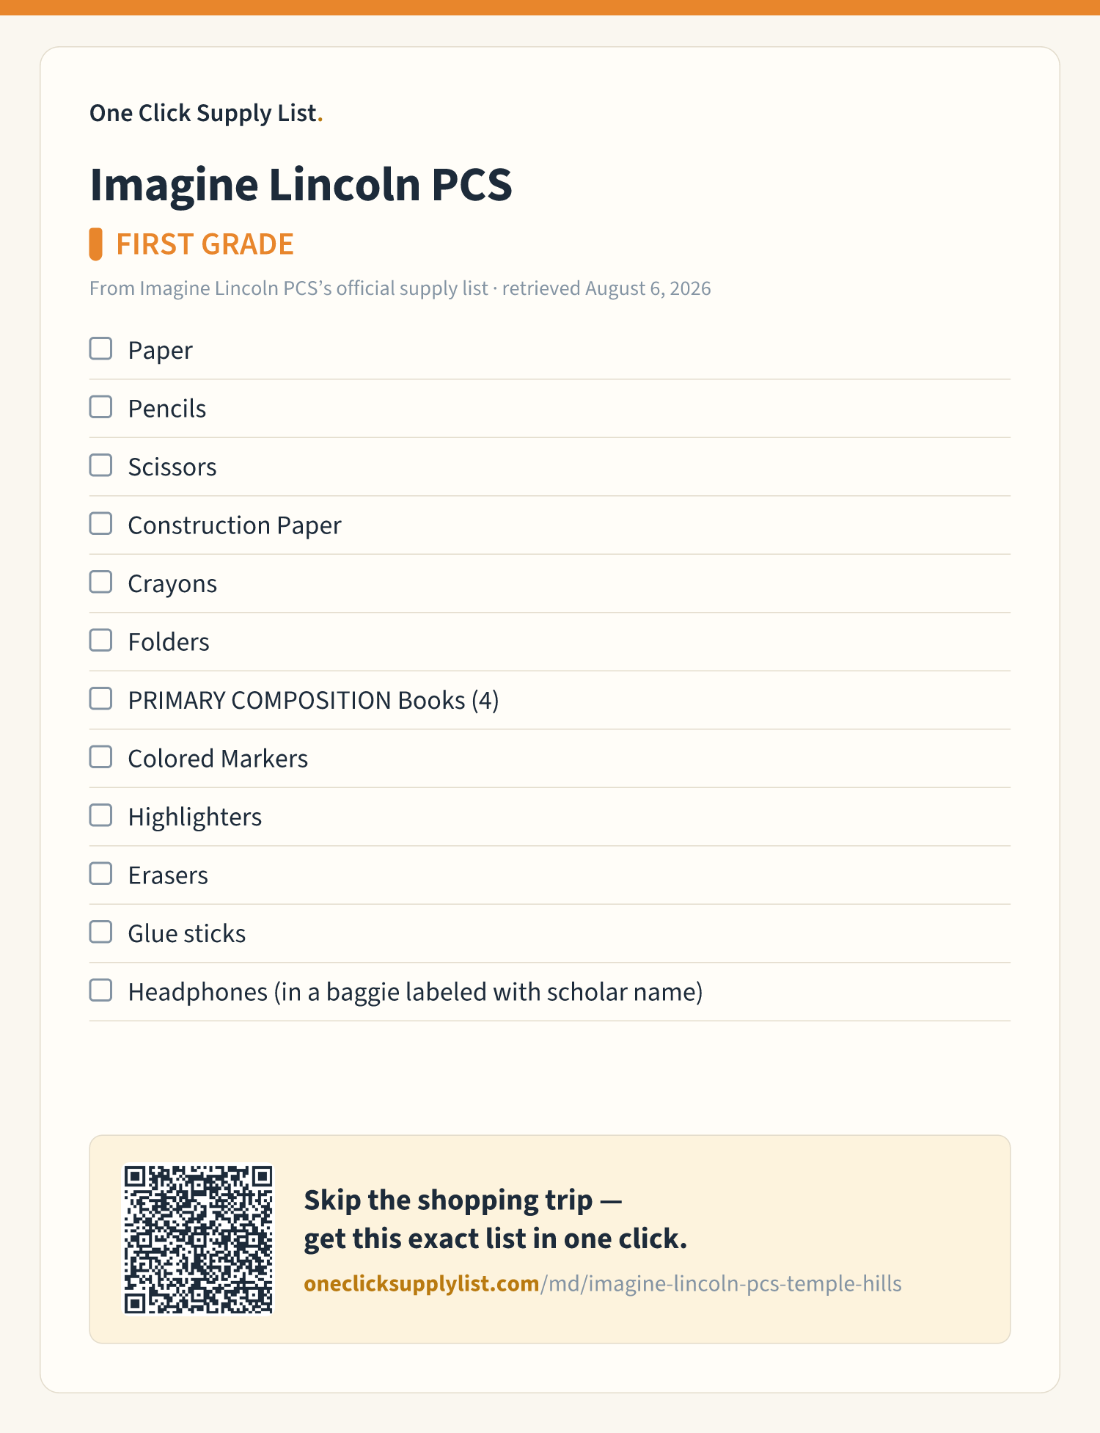Click the Imagine Lincoln PCS heading
Screen dimensions: 1100x1433
pyautogui.click(x=301, y=184)
